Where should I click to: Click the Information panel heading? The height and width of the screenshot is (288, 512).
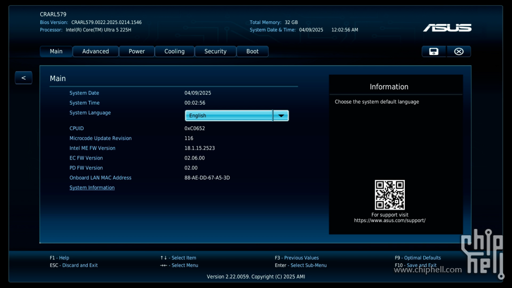[x=389, y=87]
